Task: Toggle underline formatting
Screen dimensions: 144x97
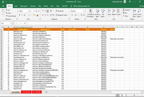Action: tap(24, 15)
